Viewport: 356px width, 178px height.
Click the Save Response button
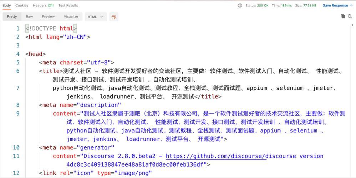pyautogui.click(x=335, y=5)
